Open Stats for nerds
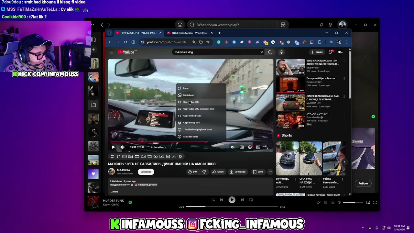Screen dimensions: 414x233 (x=201, y=137)
